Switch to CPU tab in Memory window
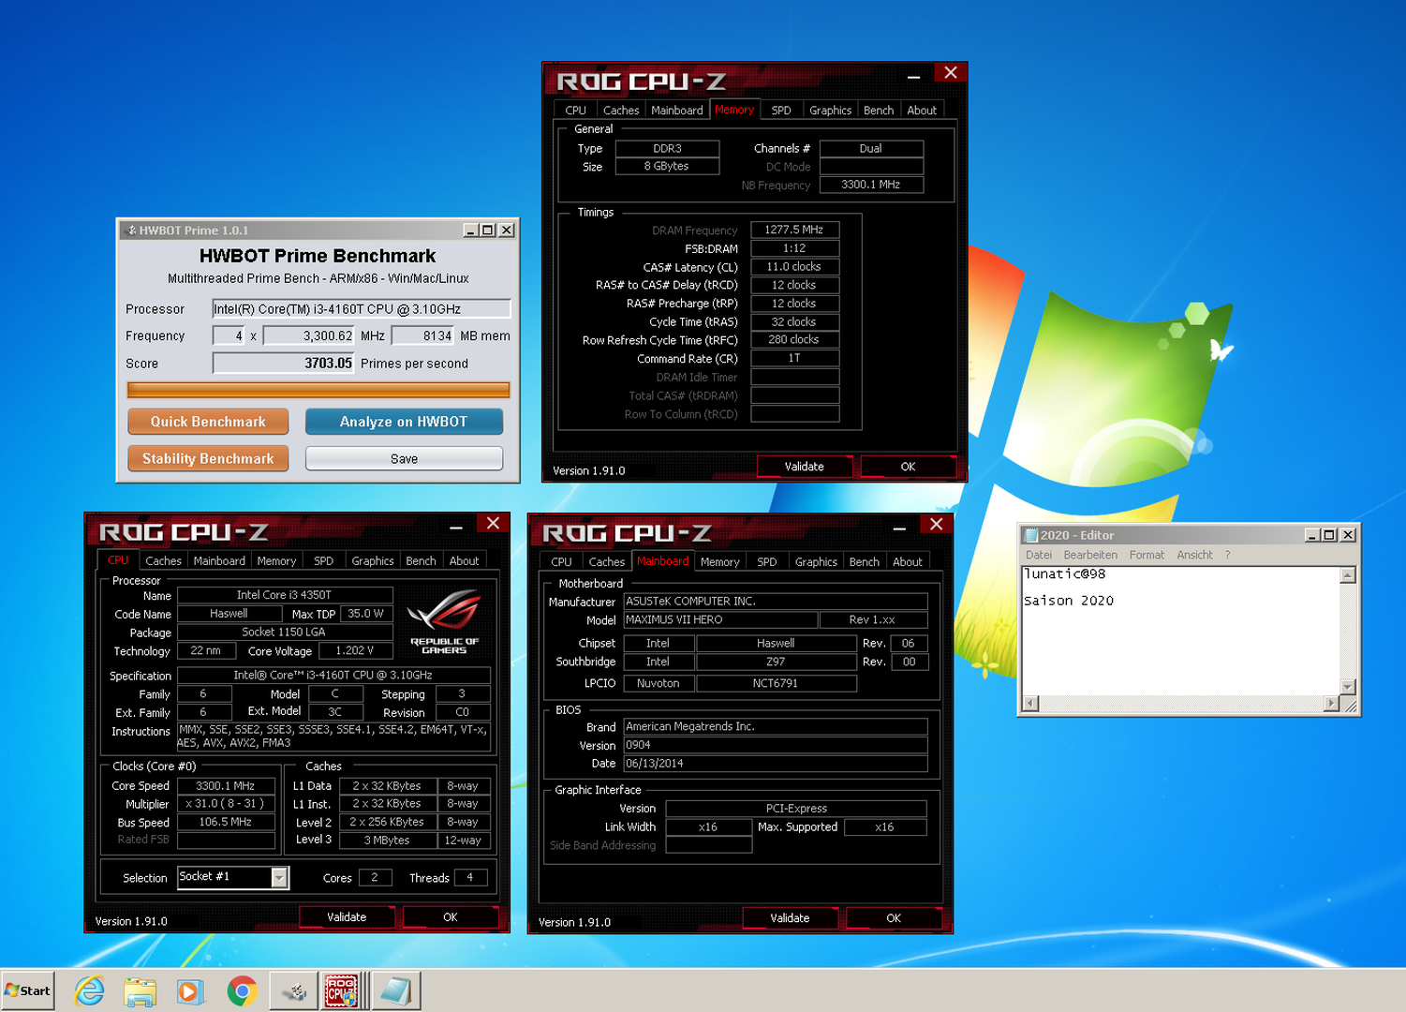This screenshot has height=1012, width=1406. pyautogui.click(x=576, y=111)
